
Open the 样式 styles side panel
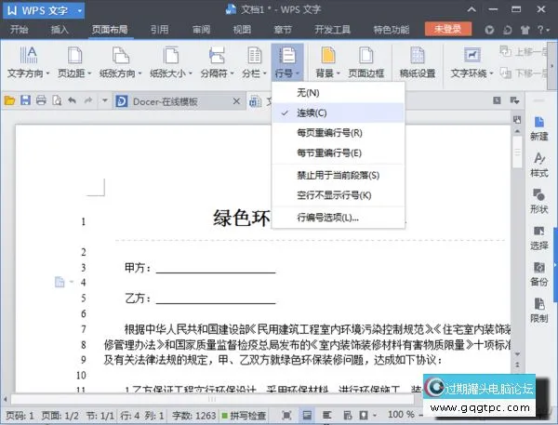coord(538,165)
